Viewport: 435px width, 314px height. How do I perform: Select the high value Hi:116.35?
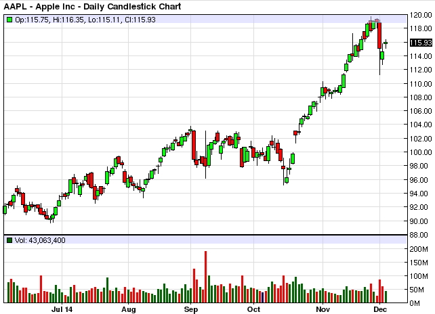click(68, 20)
